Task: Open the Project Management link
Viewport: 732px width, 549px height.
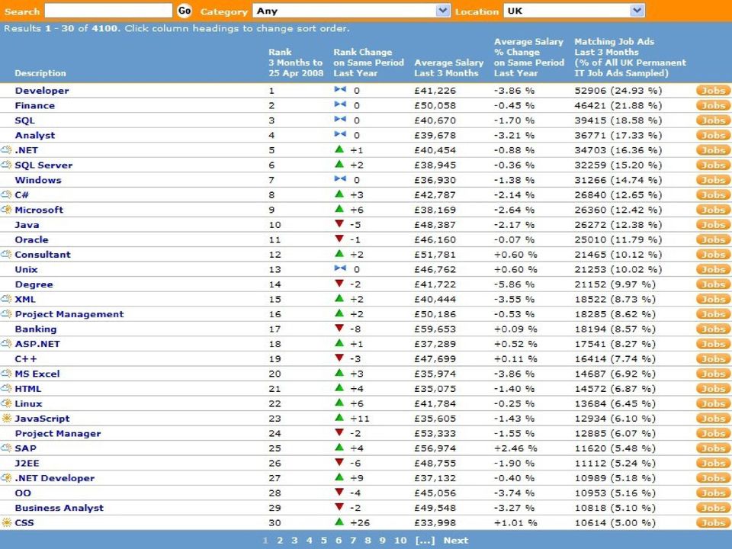Action: (x=69, y=314)
